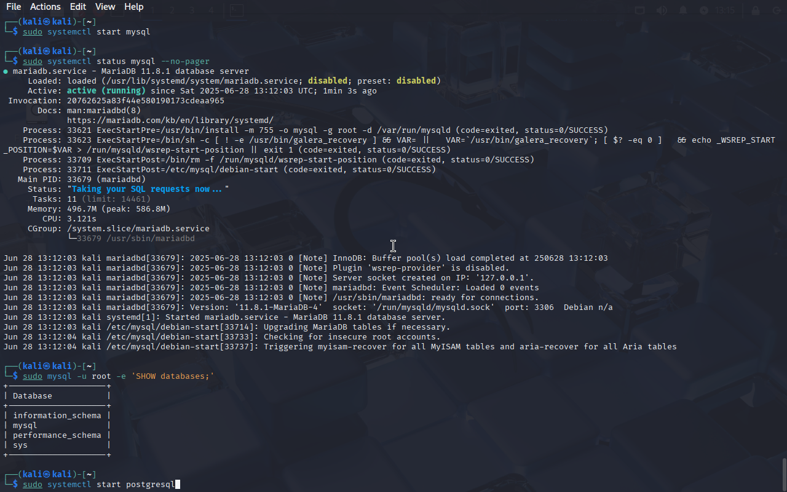Click the 'ready for connections.' log line
787x492 pixels.
coord(271,297)
